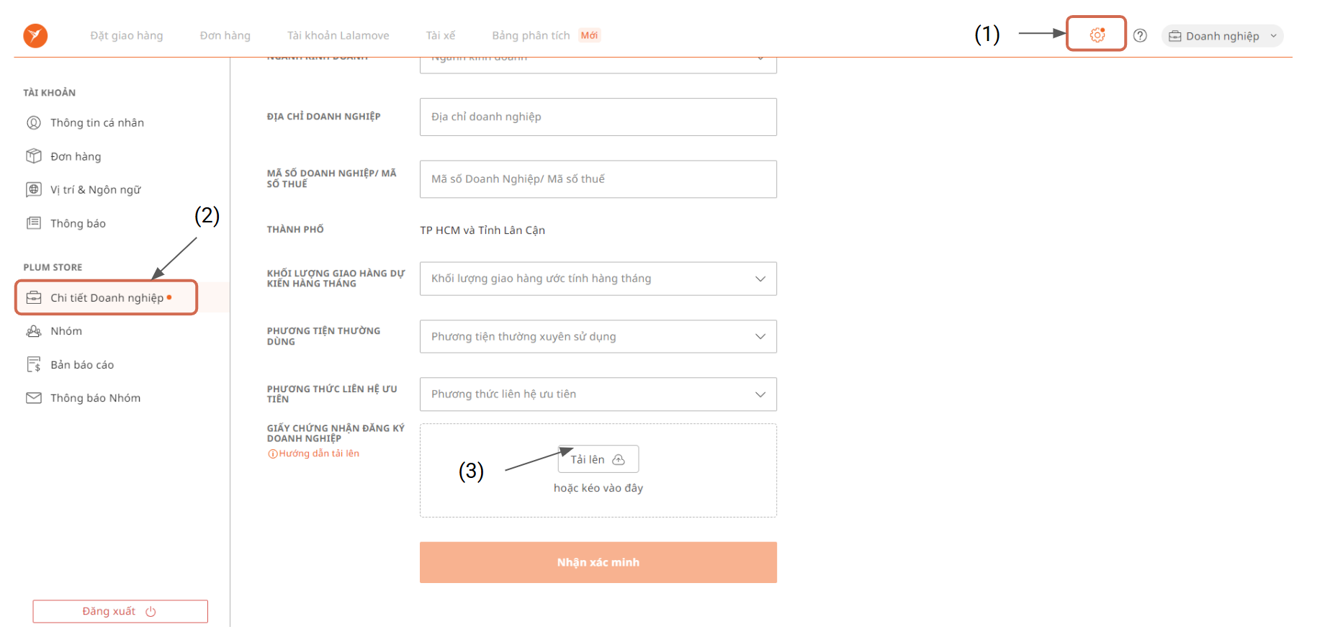Select Chi tiết Doanh nghiệp in sidebar

(107, 298)
